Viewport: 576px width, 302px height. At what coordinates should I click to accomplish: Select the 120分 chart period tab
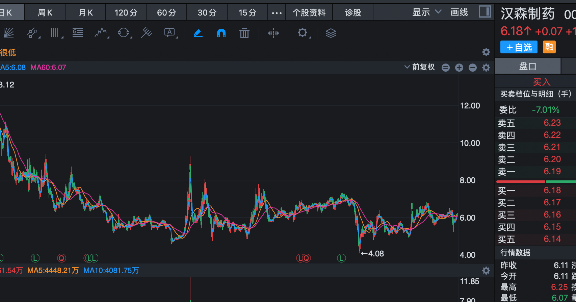point(126,12)
